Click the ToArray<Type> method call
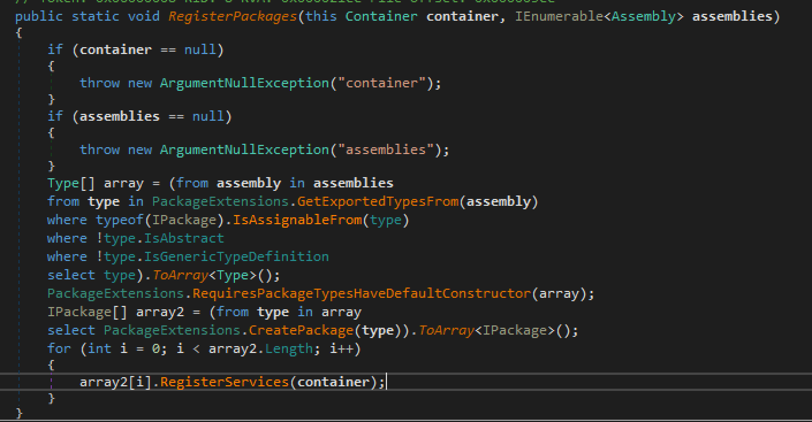Screen dimensions: 812x422 tap(180, 275)
